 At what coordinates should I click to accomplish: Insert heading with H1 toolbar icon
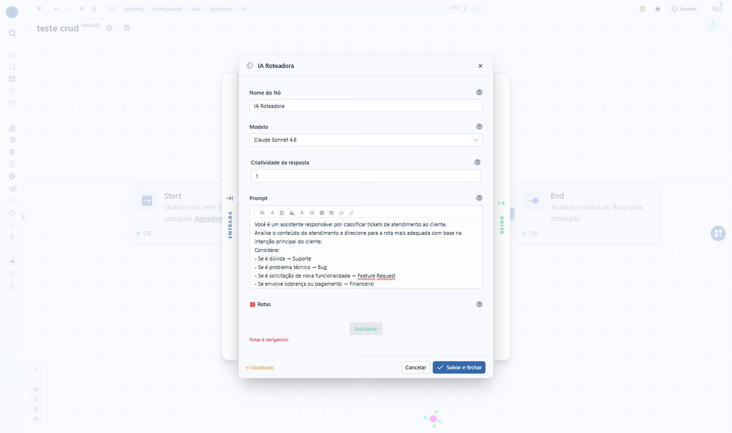(x=262, y=213)
